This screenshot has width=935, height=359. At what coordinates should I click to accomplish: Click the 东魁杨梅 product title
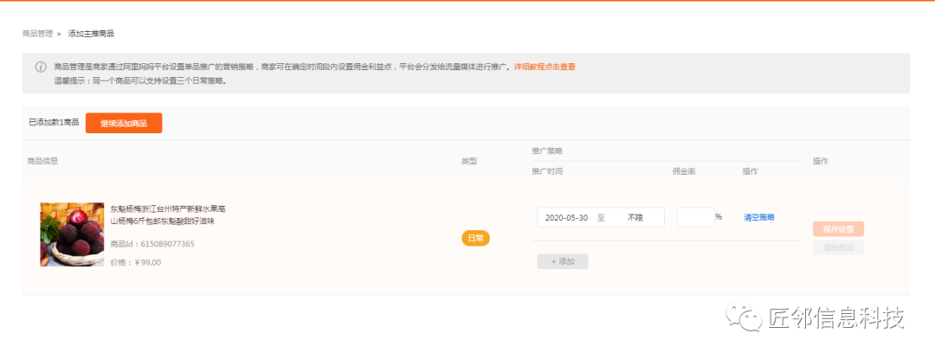pyautogui.click(x=167, y=215)
